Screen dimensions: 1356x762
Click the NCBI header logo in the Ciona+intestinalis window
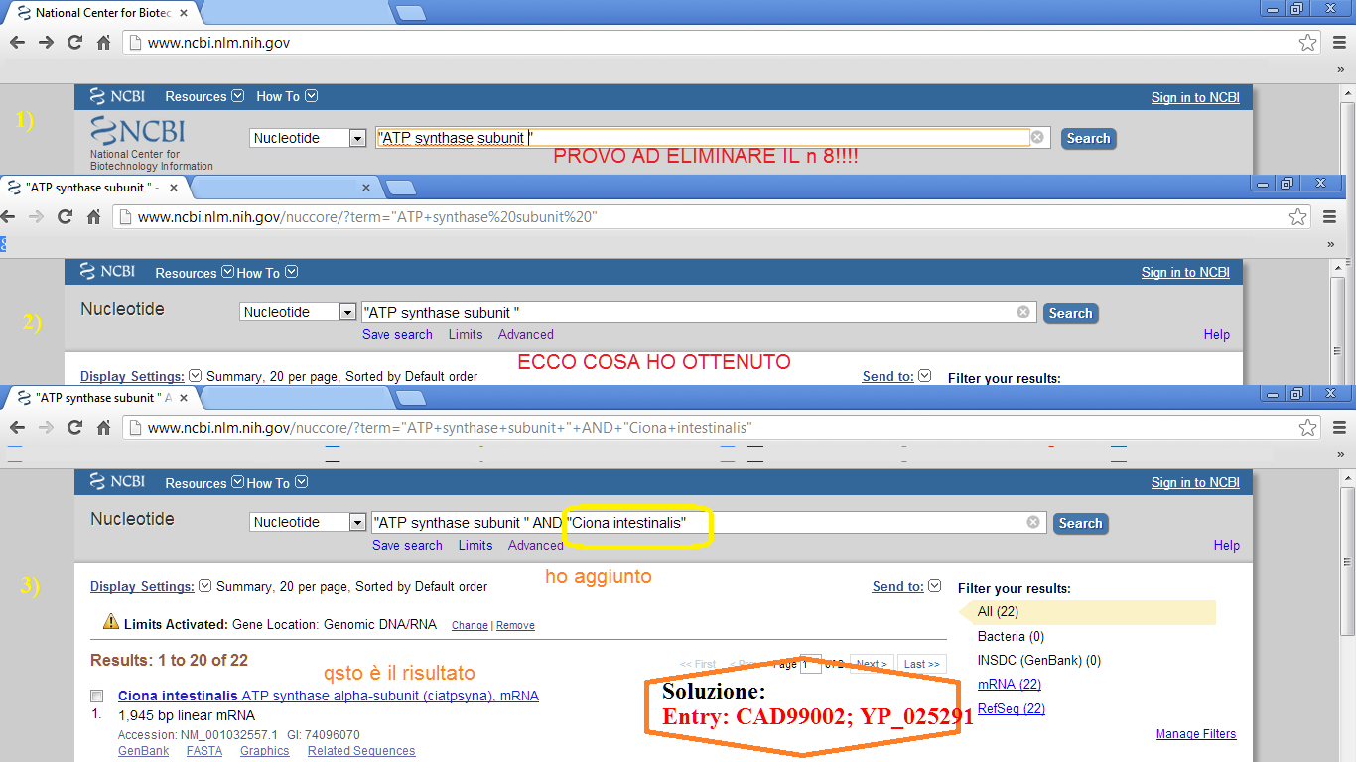[x=117, y=481]
